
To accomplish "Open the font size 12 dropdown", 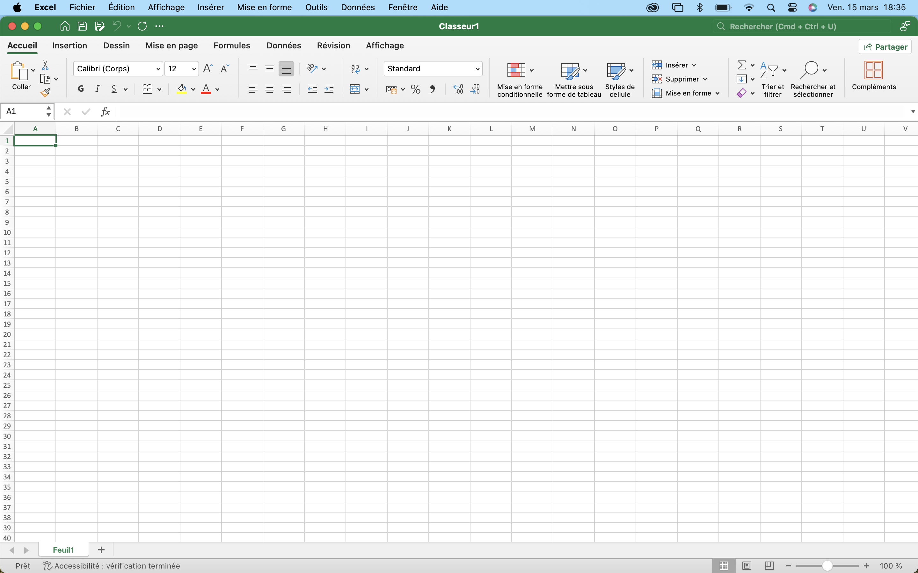I will 194,69.
